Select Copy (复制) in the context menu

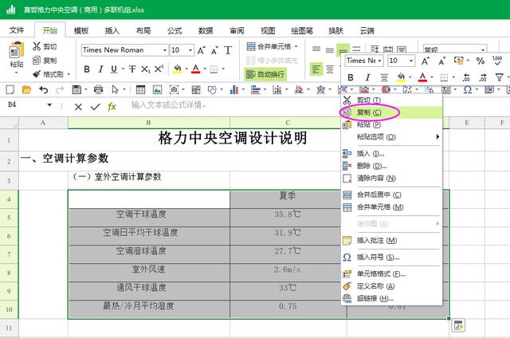tap(391, 112)
